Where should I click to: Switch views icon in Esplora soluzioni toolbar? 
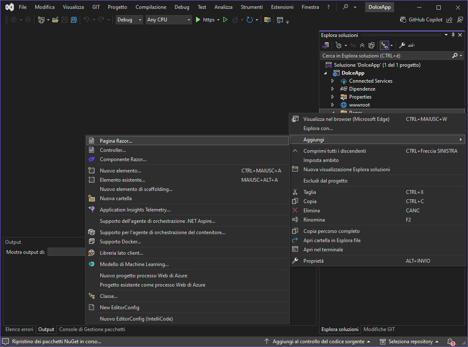click(x=326, y=45)
